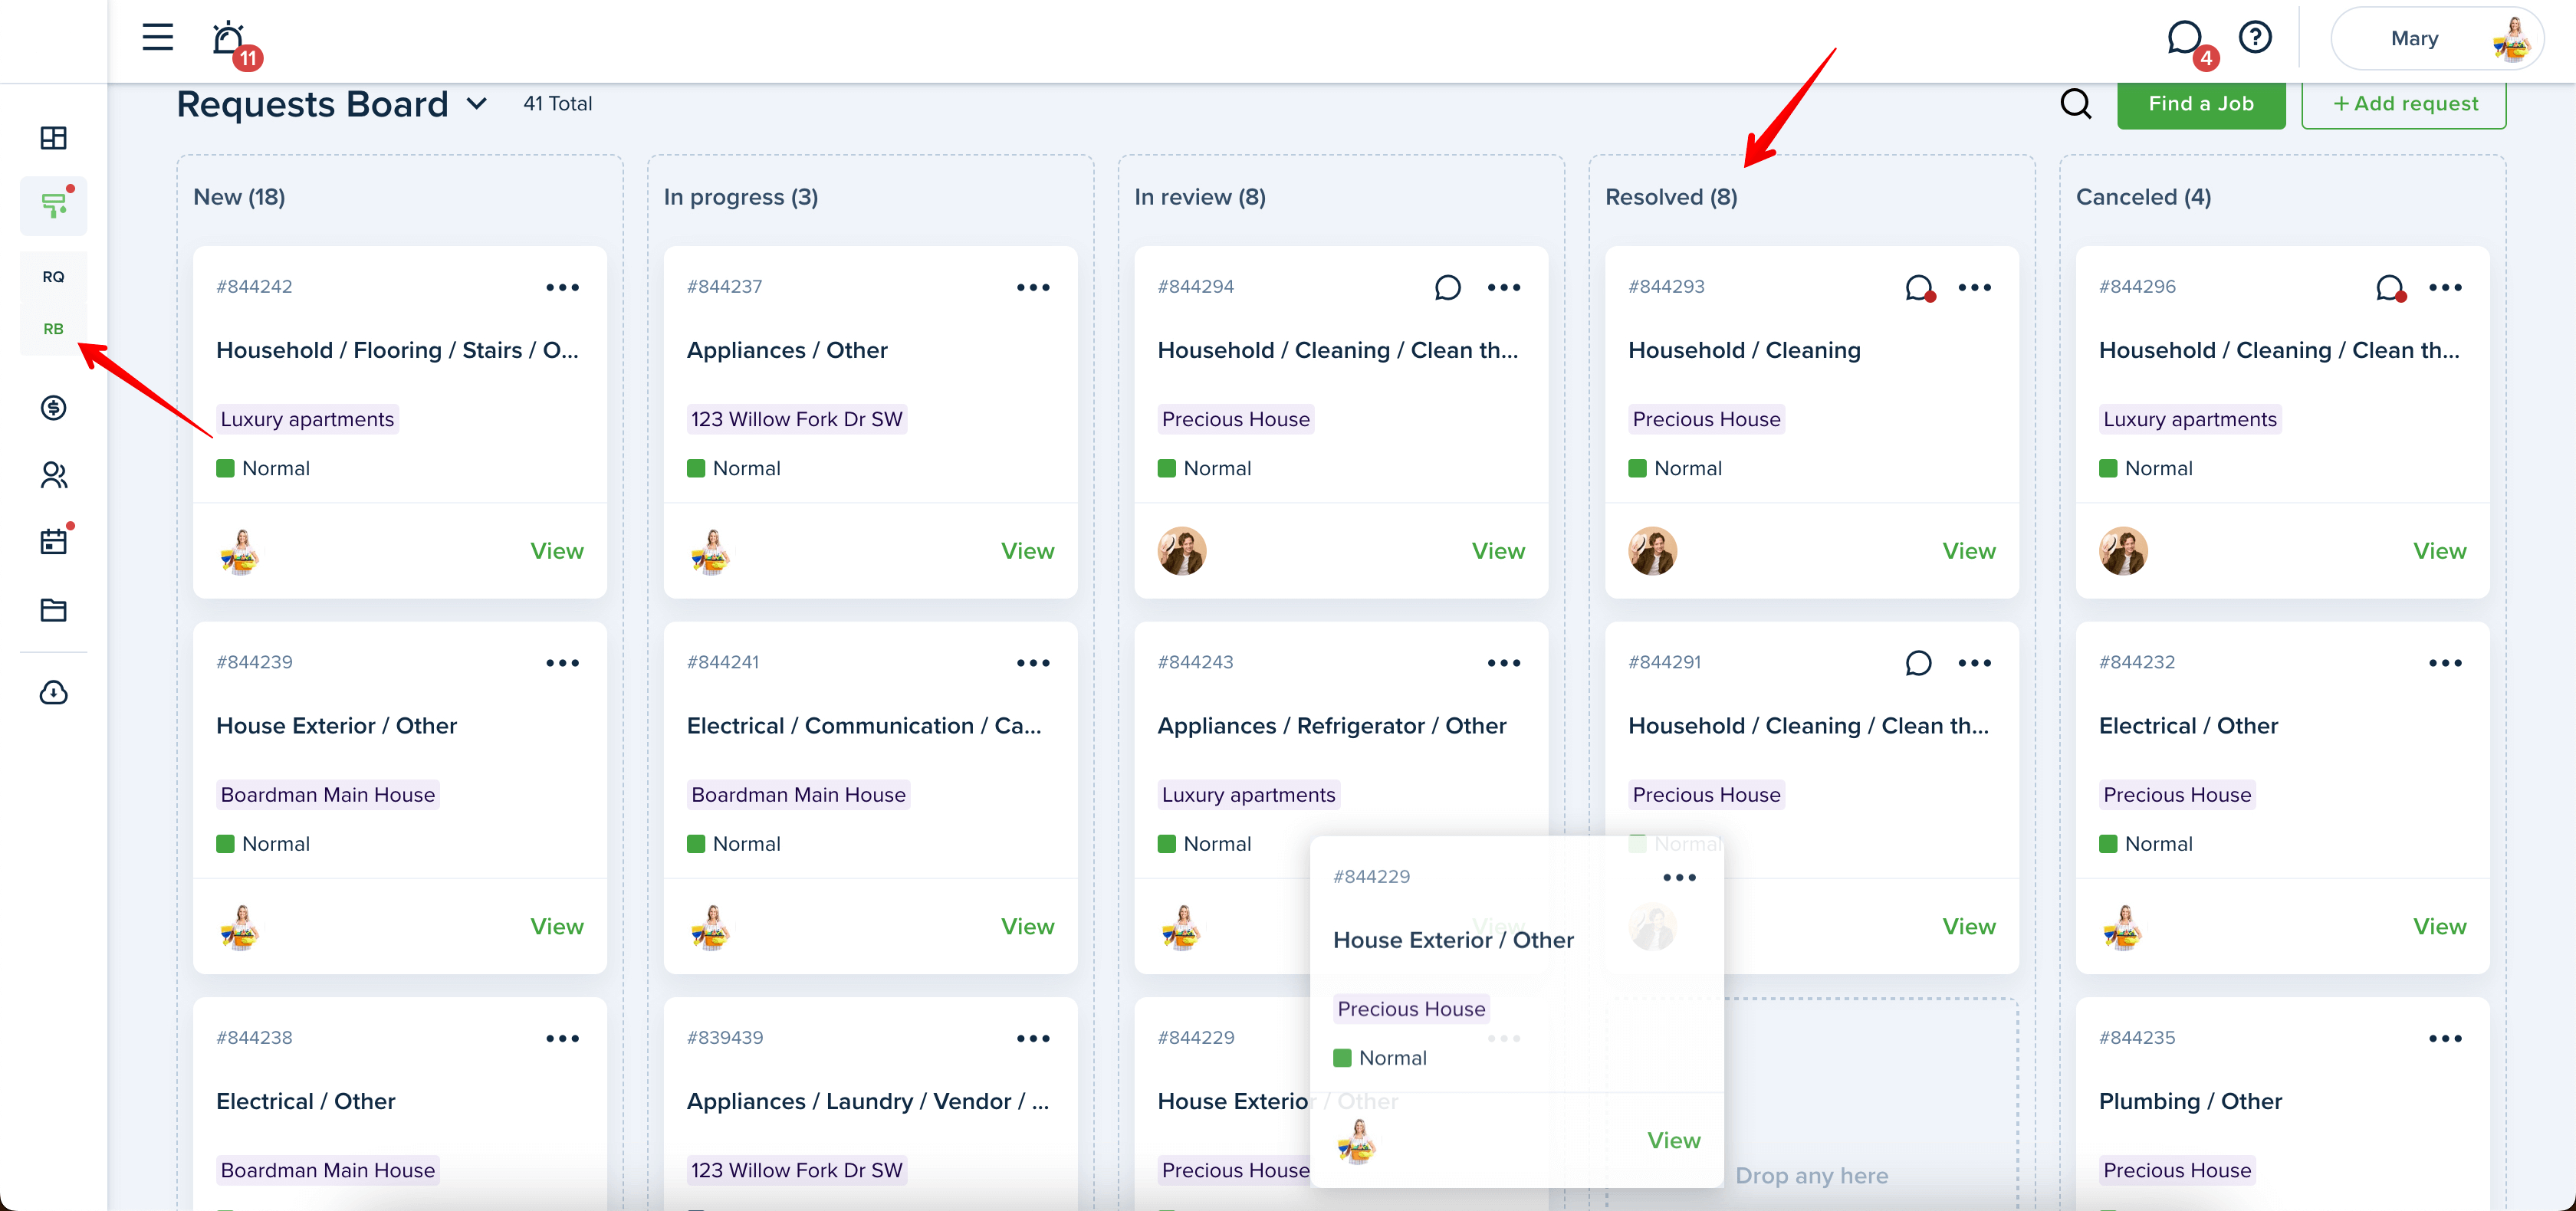Click green Normal priority marker on #844237
Image resolution: width=2576 pixels, height=1211 pixels.
tap(696, 469)
